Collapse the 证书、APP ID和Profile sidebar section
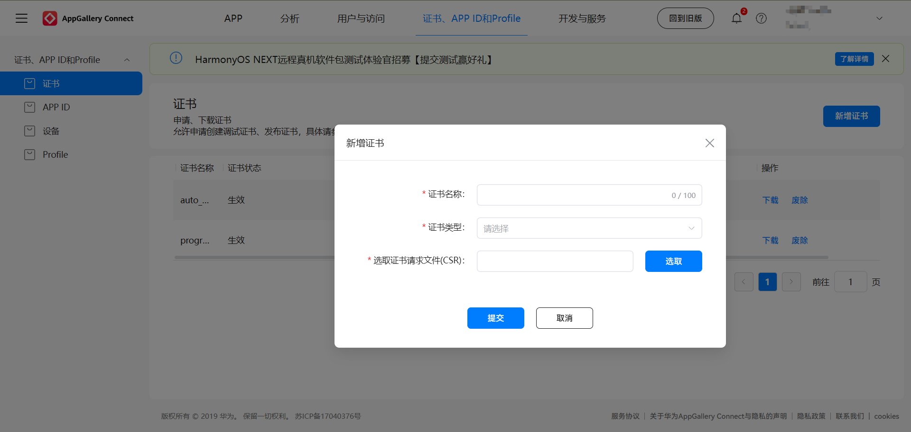 pyautogui.click(x=127, y=60)
